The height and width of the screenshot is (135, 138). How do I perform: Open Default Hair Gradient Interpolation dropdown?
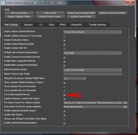coord(92,53)
